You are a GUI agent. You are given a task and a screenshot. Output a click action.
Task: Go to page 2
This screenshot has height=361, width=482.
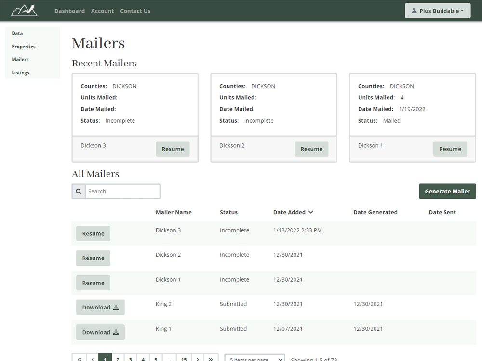click(118, 359)
